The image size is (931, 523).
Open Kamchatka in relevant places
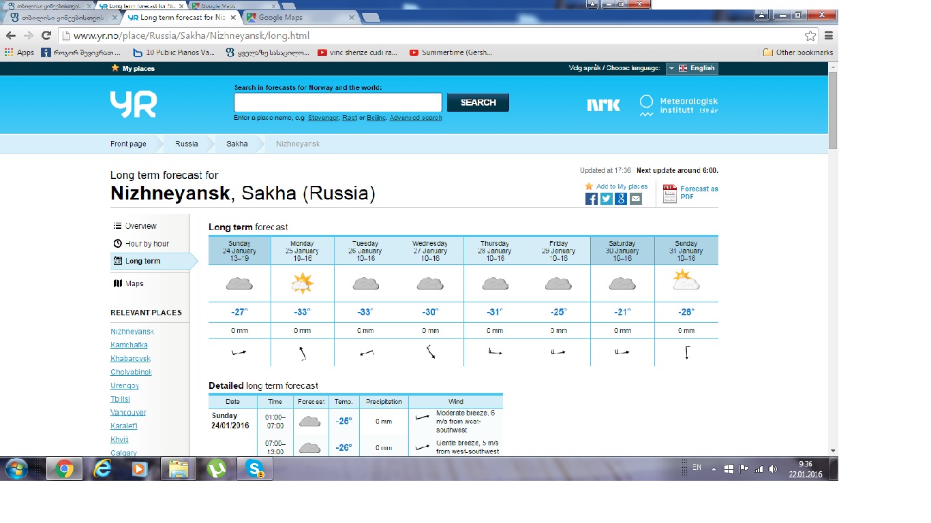[129, 345]
